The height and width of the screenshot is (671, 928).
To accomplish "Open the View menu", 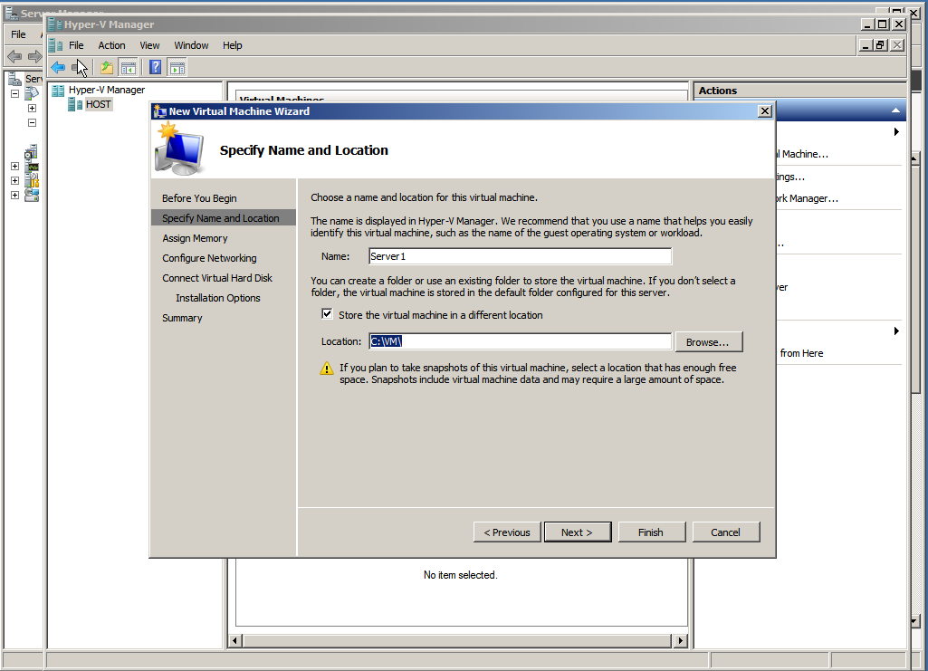I will (x=149, y=45).
